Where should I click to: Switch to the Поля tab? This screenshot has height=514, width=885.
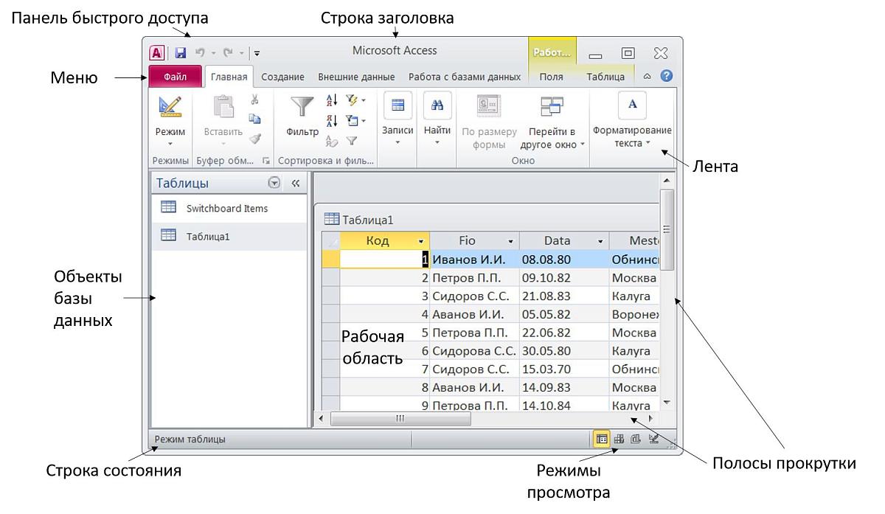tap(552, 77)
